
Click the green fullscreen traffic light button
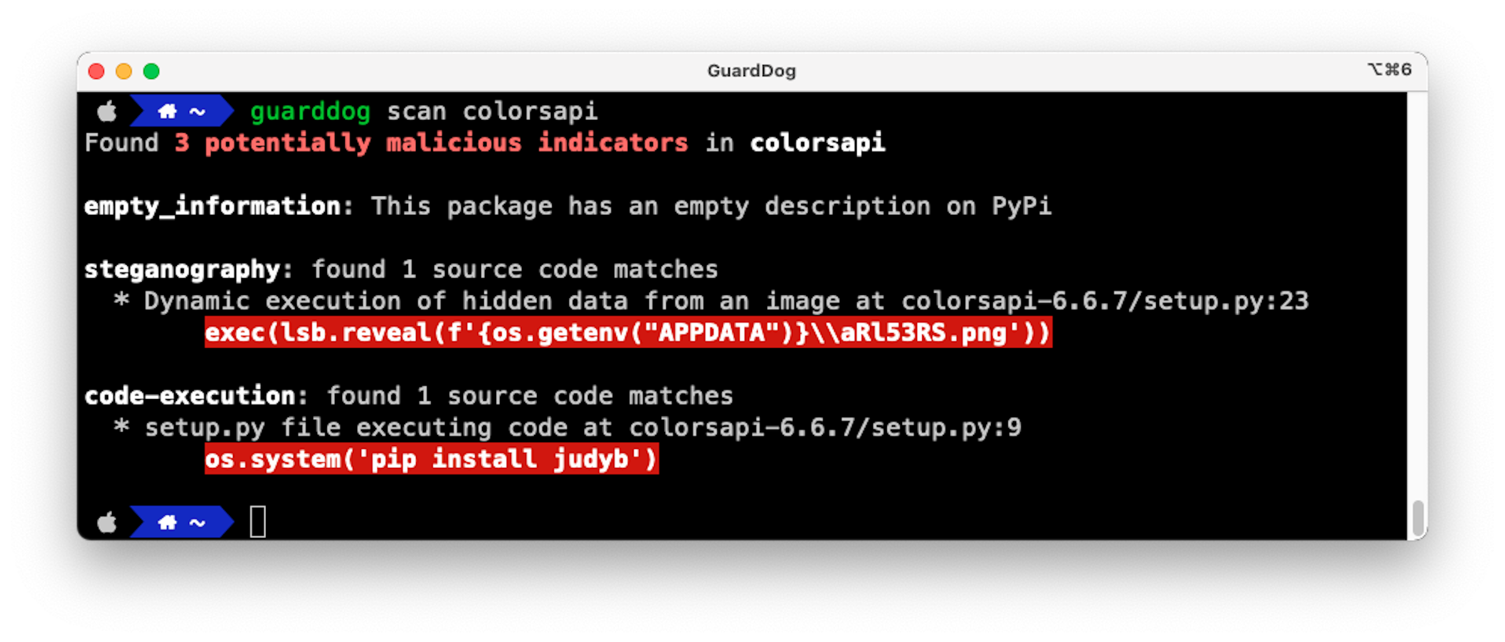(x=152, y=71)
